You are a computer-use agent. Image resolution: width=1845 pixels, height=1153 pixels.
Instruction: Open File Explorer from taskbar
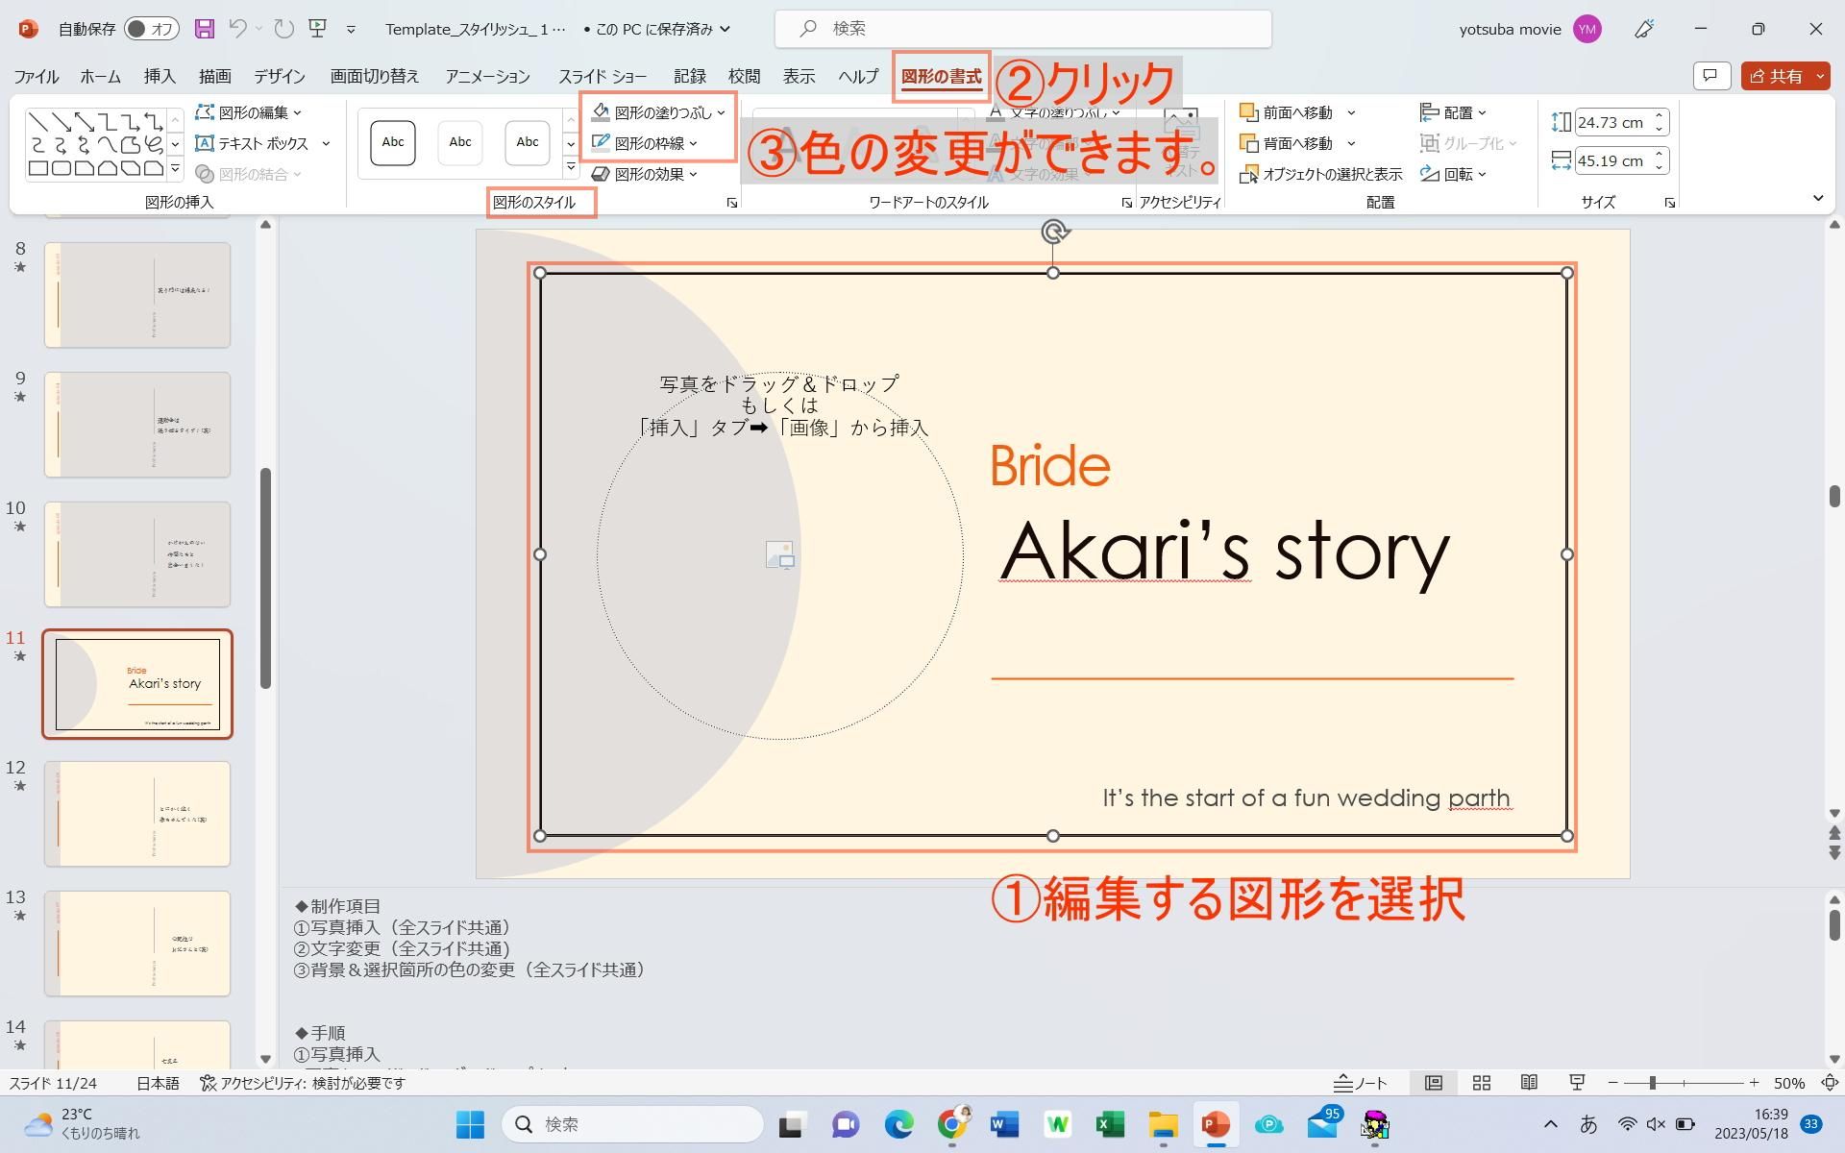coord(1163,1124)
